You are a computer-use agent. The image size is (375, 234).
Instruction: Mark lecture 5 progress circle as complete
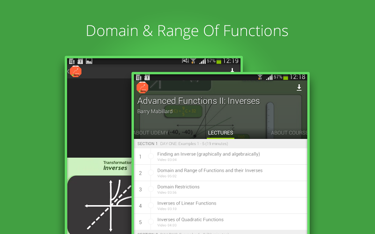[x=150, y=222]
